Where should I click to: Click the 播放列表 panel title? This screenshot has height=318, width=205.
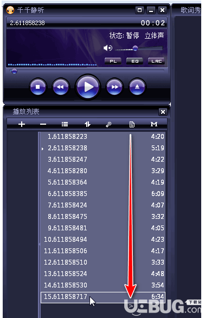(x=26, y=112)
